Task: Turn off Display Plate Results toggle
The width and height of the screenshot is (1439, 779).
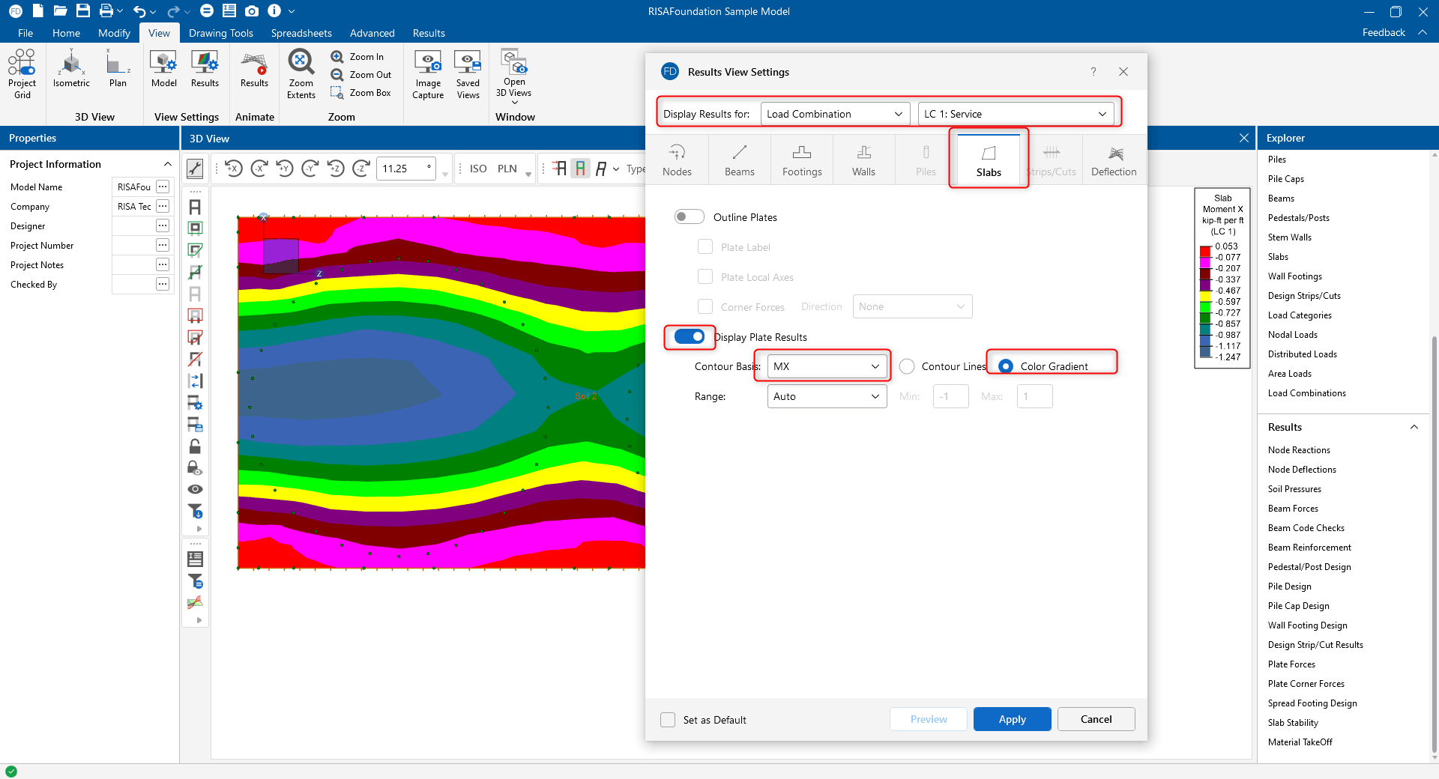Action: 689,337
